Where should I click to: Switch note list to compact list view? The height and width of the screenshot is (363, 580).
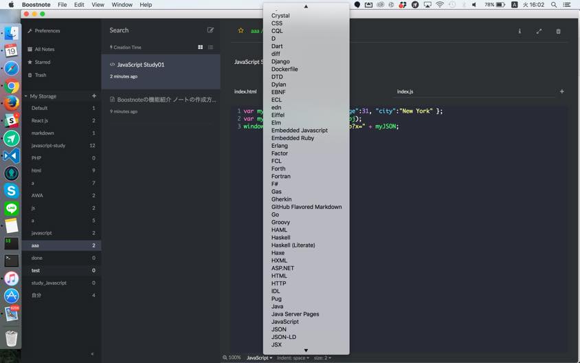point(210,47)
